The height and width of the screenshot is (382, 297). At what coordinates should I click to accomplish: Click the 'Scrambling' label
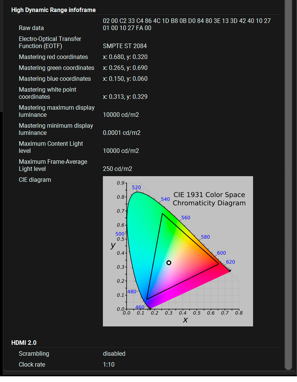click(x=34, y=354)
